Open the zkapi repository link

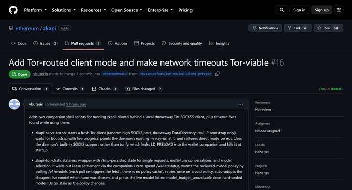[49, 28]
